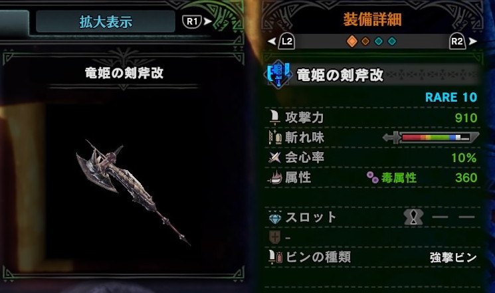Go to next page with R2 arrow

point(463,41)
